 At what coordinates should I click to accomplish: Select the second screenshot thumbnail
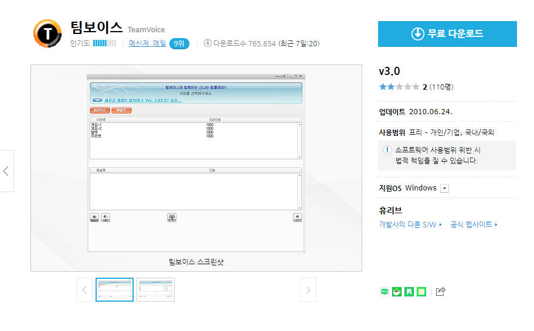pyautogui.click(x=156, y=290)
